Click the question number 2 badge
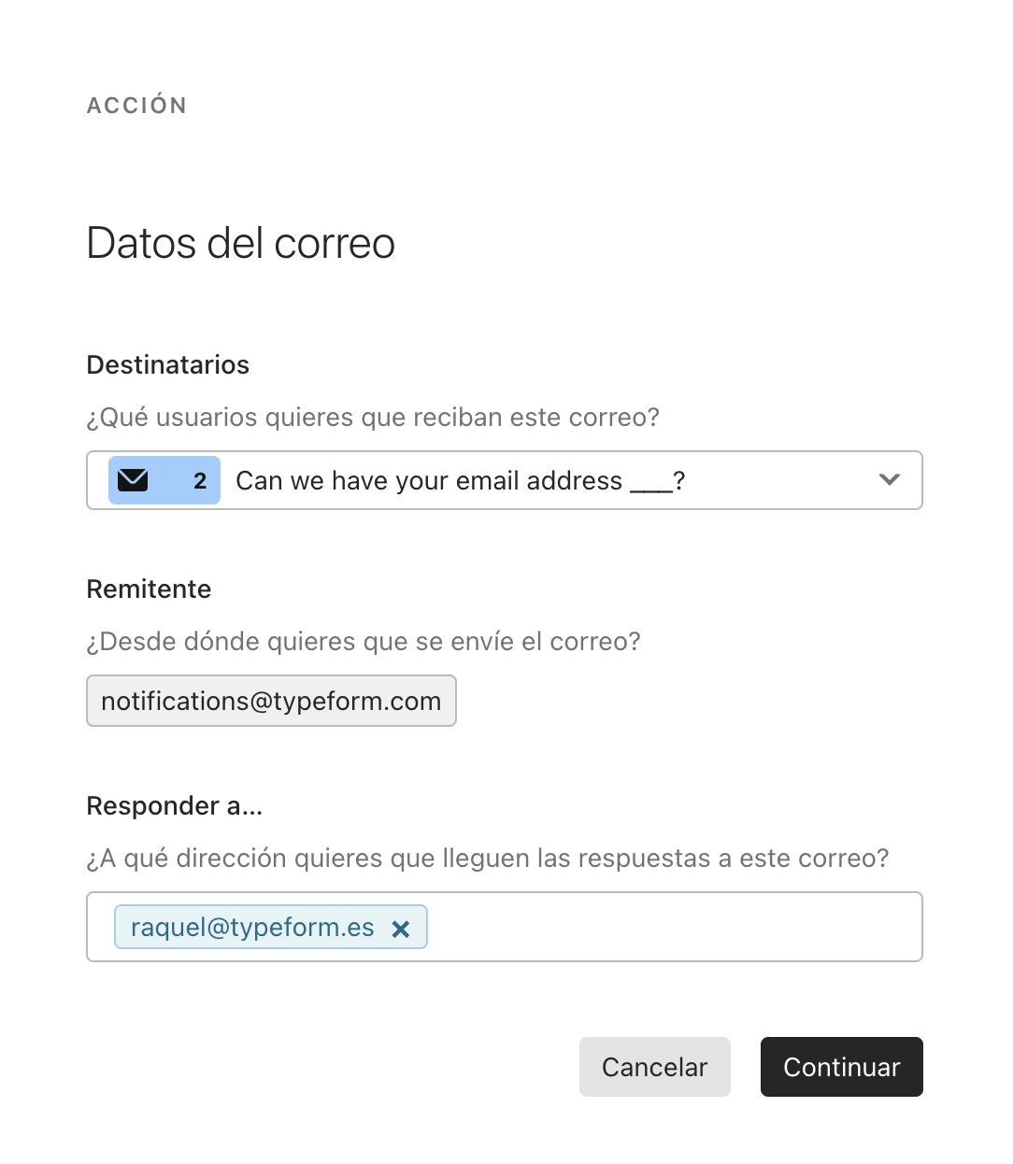 pyautogui.click(x=200, y=481)
